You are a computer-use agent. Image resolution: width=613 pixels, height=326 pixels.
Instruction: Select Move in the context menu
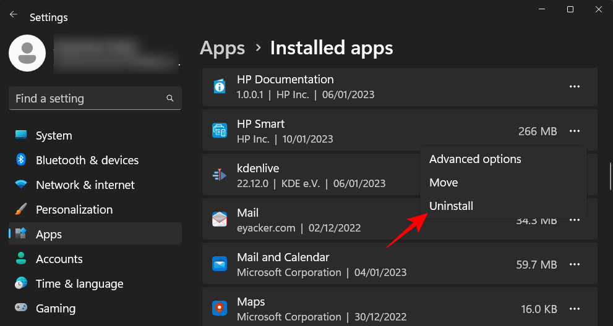coord(444,183)
